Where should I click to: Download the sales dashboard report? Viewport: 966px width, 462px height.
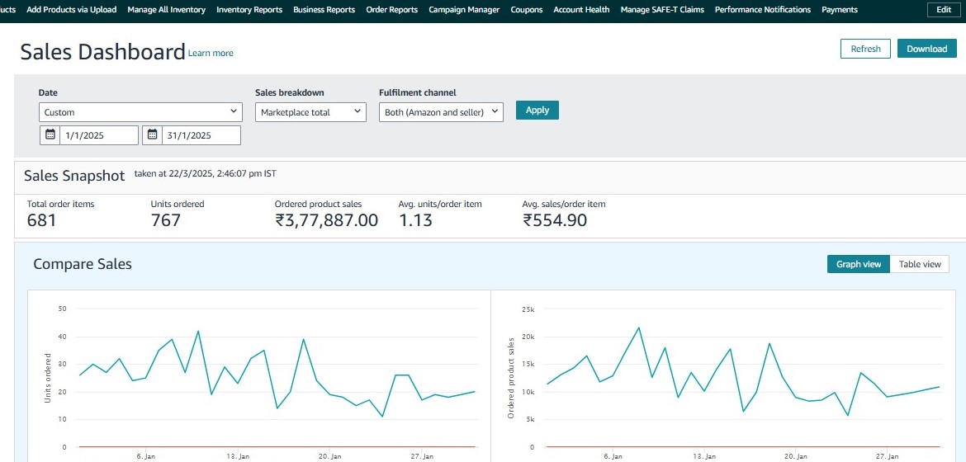click(x=926, y=49)
